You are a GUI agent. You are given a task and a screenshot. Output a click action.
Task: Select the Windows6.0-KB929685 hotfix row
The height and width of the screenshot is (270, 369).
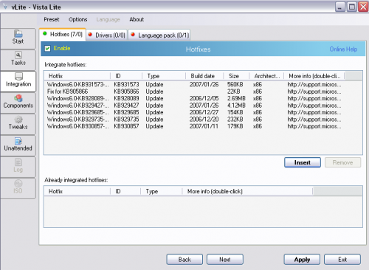(194, 112)
